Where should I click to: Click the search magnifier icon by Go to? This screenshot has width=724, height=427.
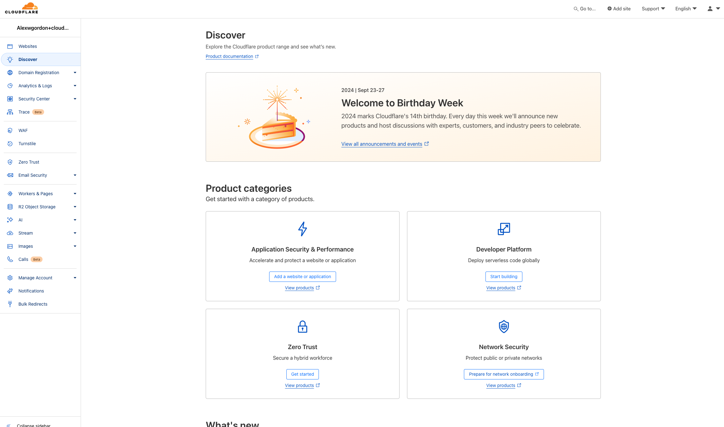tap(576, 9)
